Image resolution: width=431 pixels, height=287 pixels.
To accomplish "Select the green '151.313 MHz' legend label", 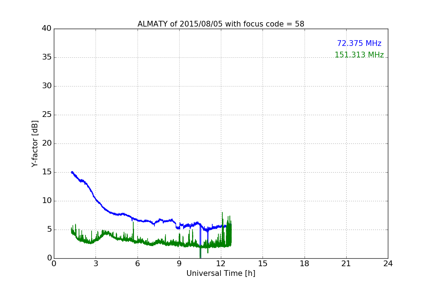I will (359, 55).
